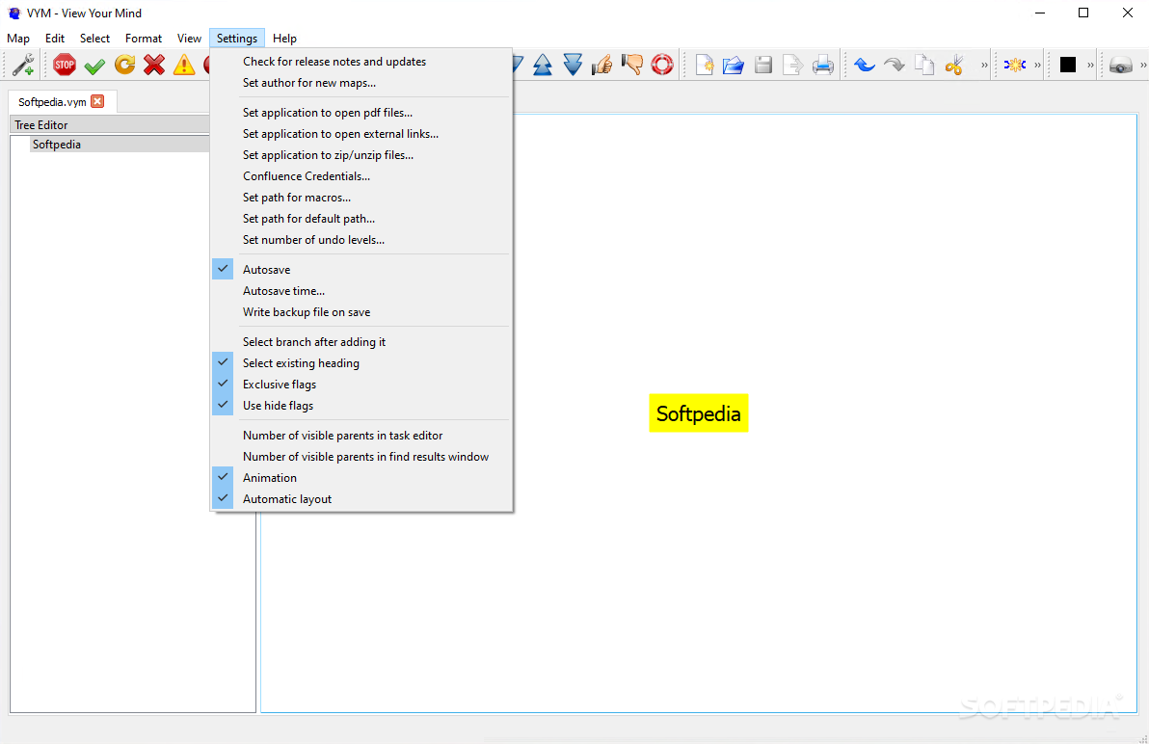
Task: Choose Number of visible parents in task editor
Action: click(361, 435)
